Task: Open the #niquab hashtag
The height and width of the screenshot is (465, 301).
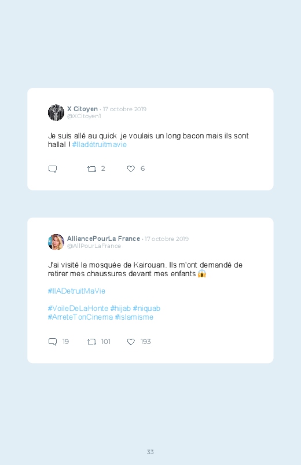Action: 146,309
